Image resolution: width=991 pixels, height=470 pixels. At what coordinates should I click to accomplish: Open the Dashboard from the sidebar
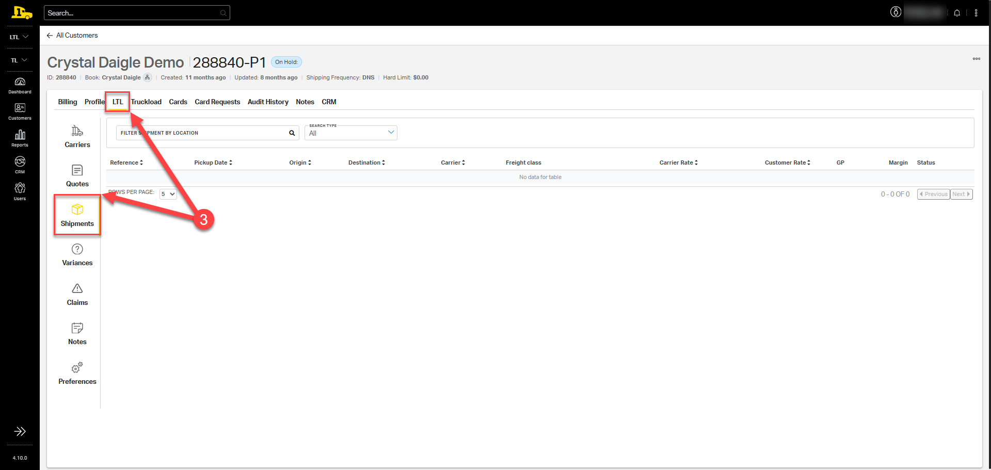coord(20,85)
